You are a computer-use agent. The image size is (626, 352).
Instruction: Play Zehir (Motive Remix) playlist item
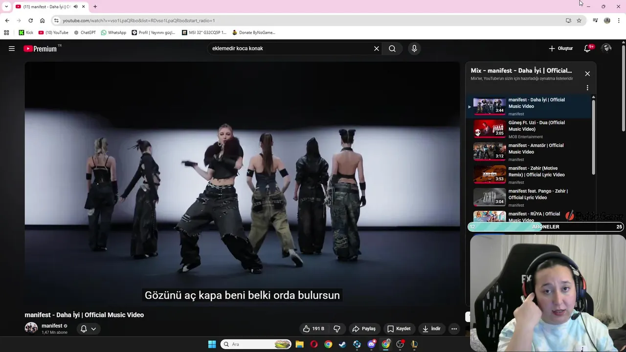click(528, 175)
